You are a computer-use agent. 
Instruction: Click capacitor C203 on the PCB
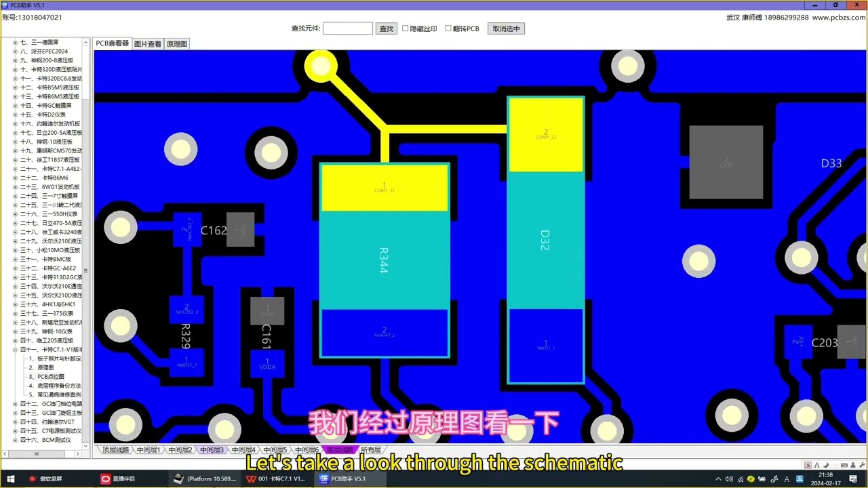[825, 343]
